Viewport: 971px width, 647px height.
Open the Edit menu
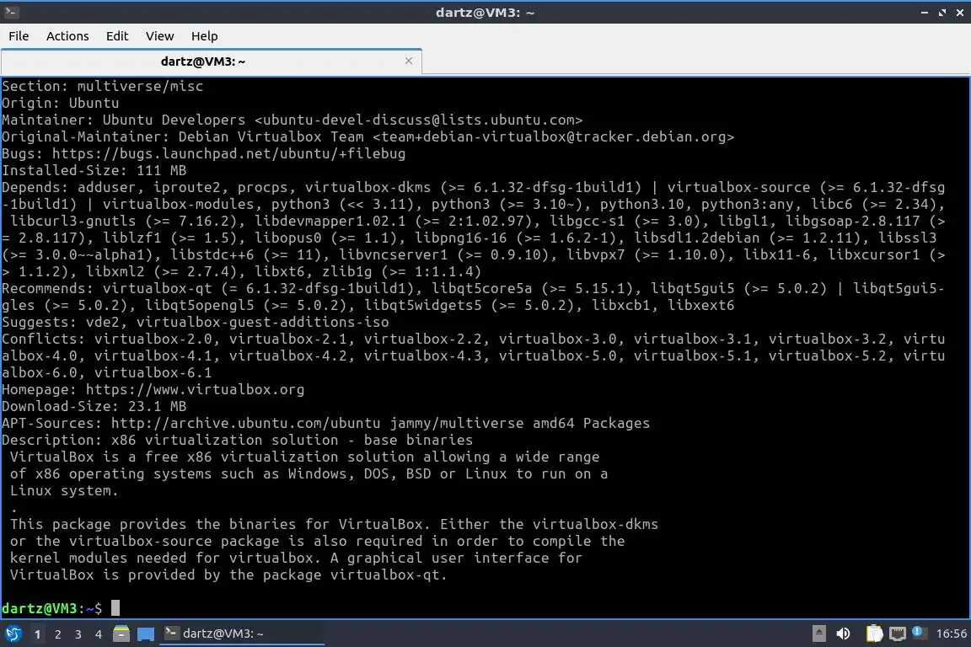[x=117, y=36]
